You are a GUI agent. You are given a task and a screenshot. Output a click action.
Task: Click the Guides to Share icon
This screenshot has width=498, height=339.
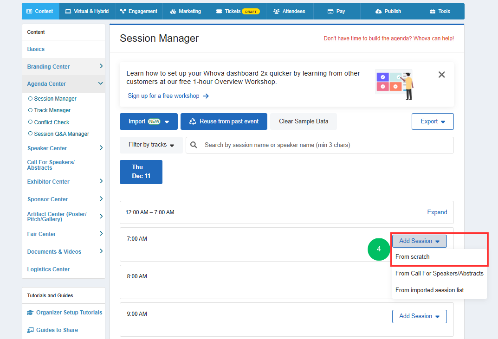[30, 330]
